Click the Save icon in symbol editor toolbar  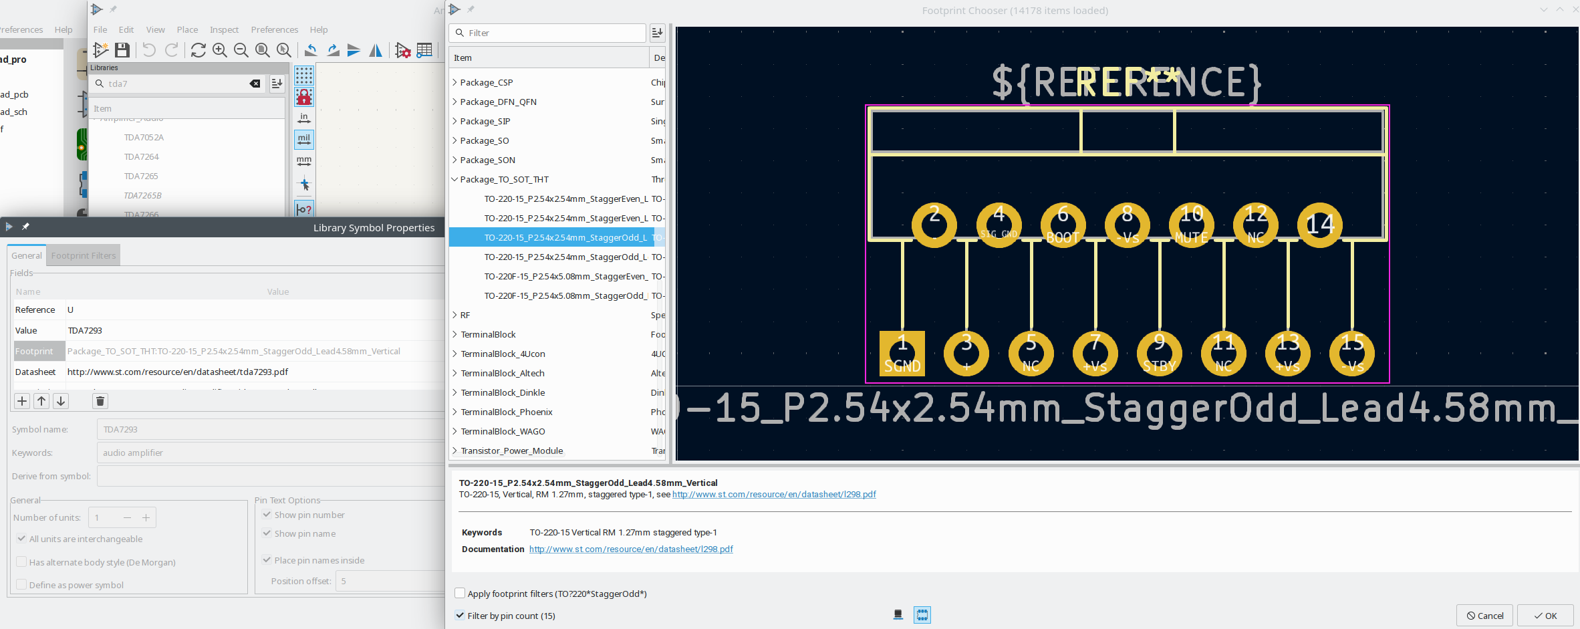(122, 50)
